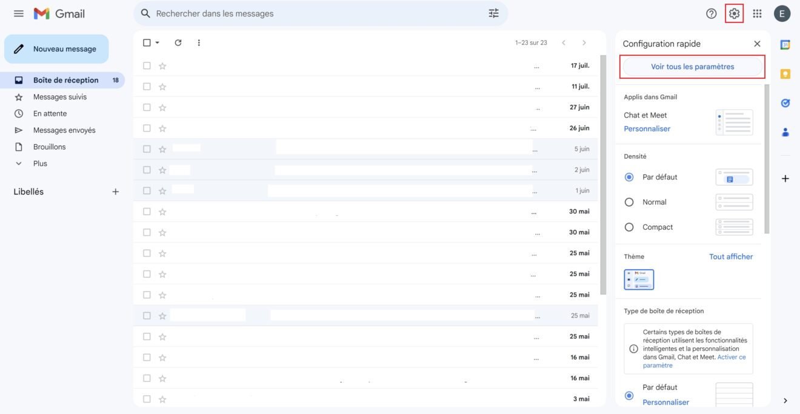Open Google Tasks side panel icon
The height and width of the screenshot is (414, 800).
[x=785, y=103]
